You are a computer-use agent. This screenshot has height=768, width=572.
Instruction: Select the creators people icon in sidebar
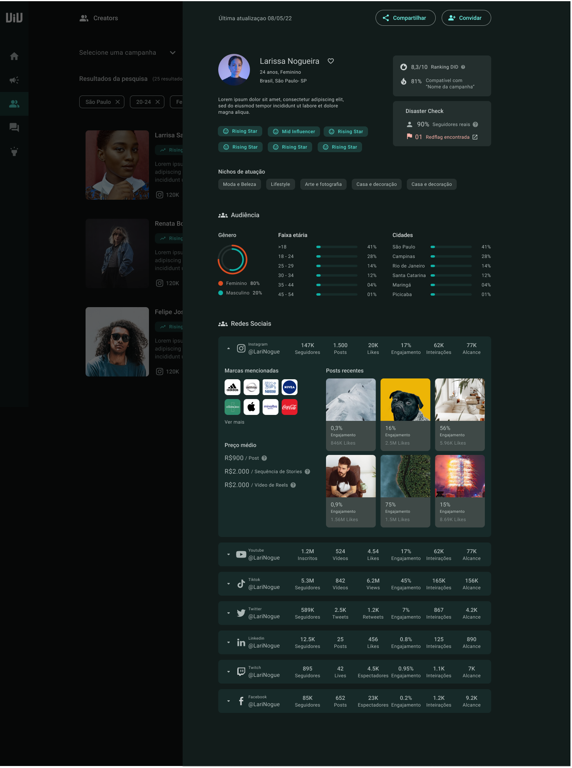click(14, 104)
